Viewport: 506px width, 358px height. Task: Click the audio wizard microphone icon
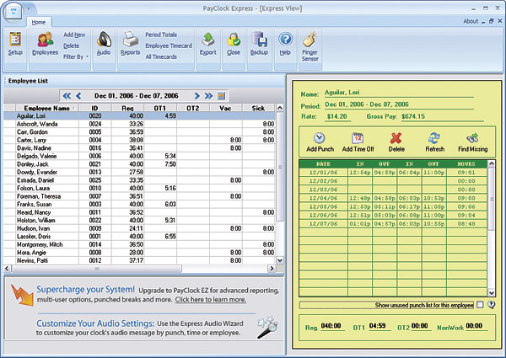tap(267, 327)
